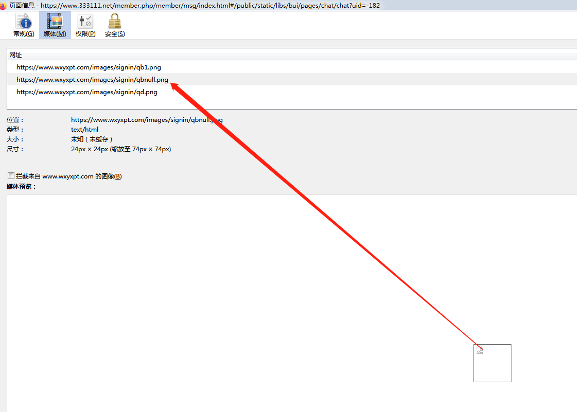Click the text/html type value
Viewport: 577px width, 412px height.
[x=84, y=130]
